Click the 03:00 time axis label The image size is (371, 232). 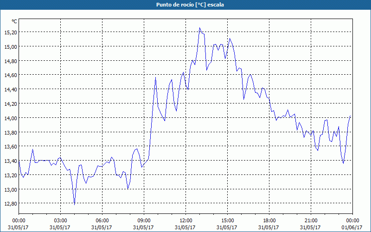coord(60,221)
